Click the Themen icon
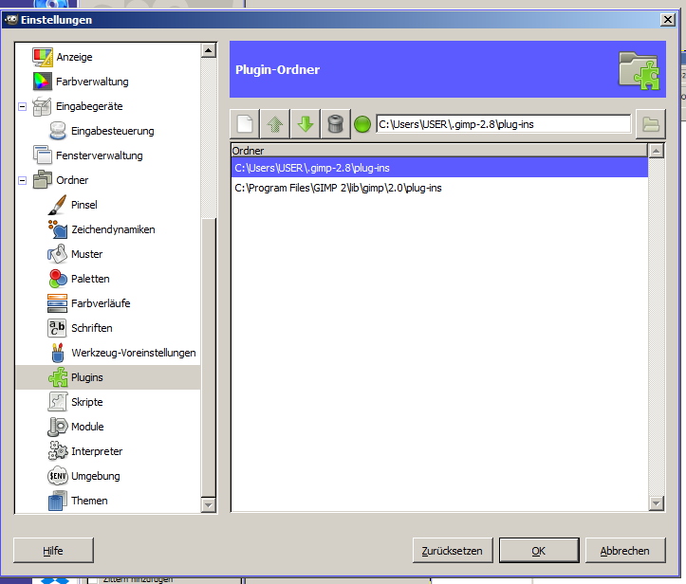This screenshot has width=686, height=584. pyautogui.click(x=57, y=501)
